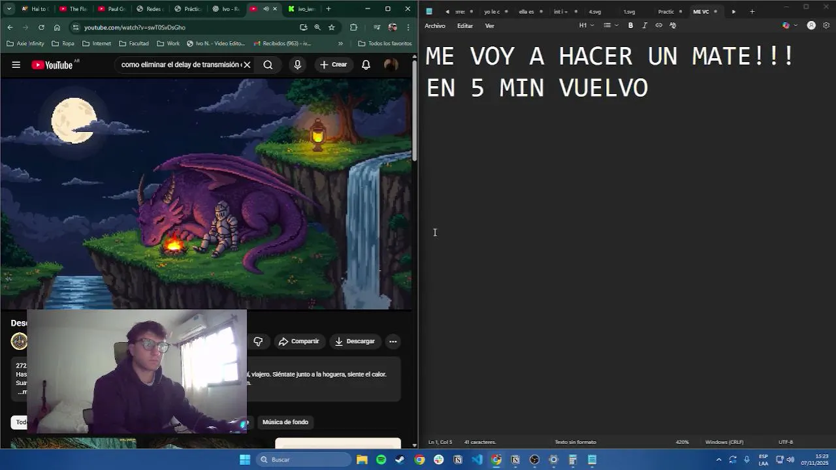Open the YouTube hamburger guide menu

(x=16, y=65)
